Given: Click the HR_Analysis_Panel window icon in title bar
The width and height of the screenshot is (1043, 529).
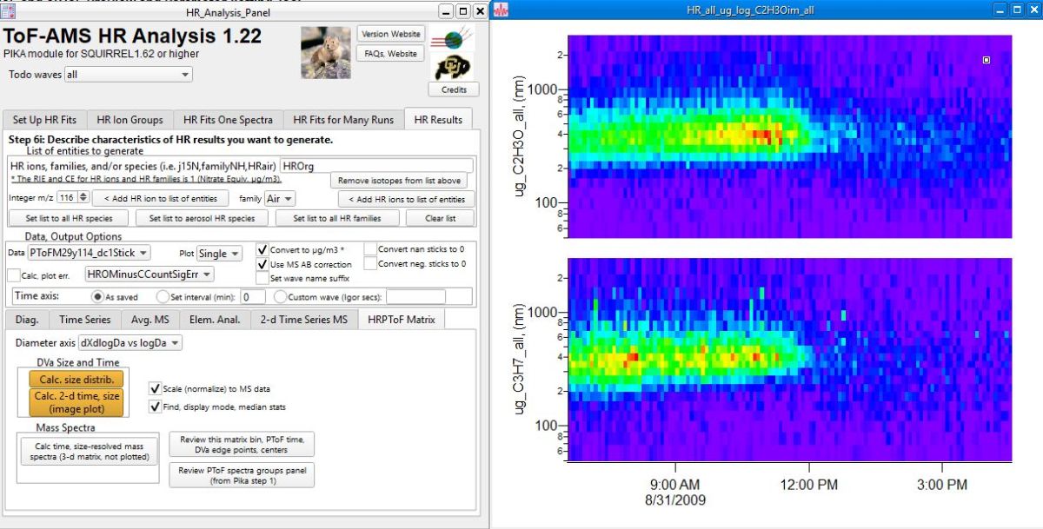Looking at the screenshot, I should click(8, 11).
